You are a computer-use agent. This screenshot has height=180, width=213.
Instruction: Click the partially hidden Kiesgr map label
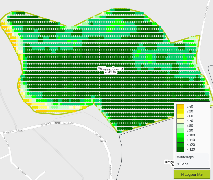point(169,162)
